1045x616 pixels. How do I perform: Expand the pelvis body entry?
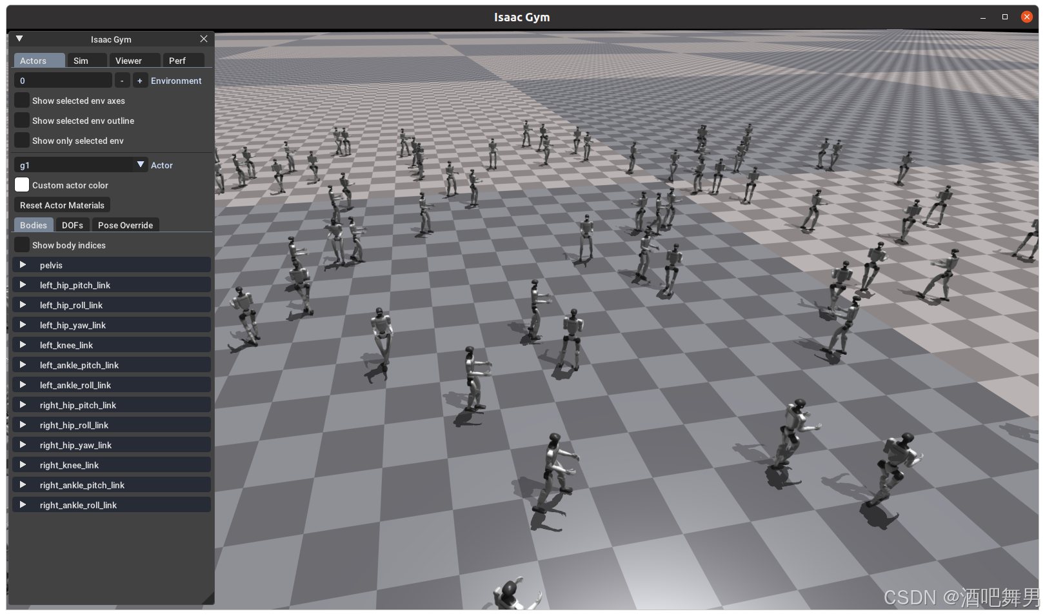[112, 265]
